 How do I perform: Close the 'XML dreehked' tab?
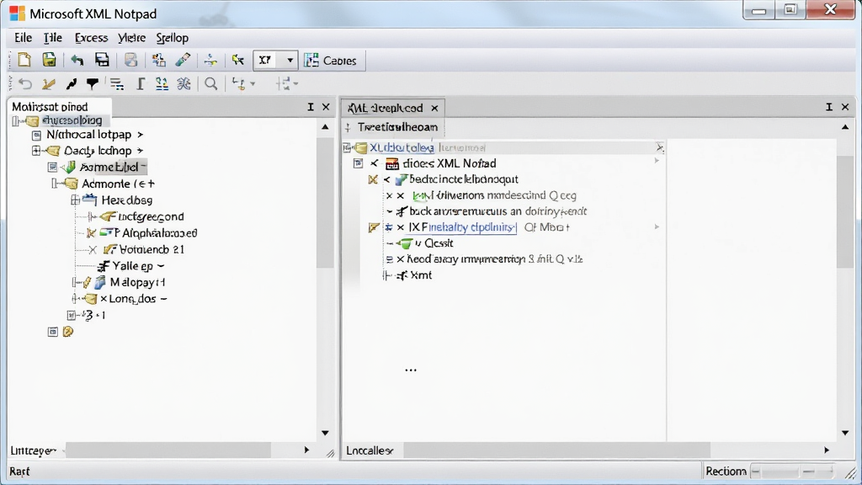click(435, 108)
